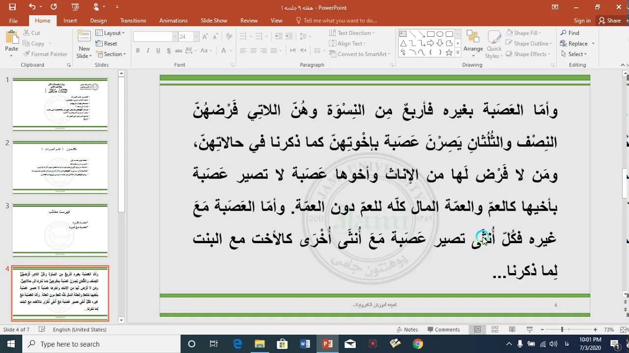Select the Rectangle shape in the gallery
Viewport: 629px width, 353px height.
pyautogui.click(x=431, y=34)
